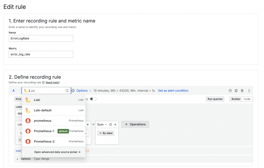The width and height of the screenshot is (264, 168).
Task: Click Set as alert condition
Action: pos(173,90)
